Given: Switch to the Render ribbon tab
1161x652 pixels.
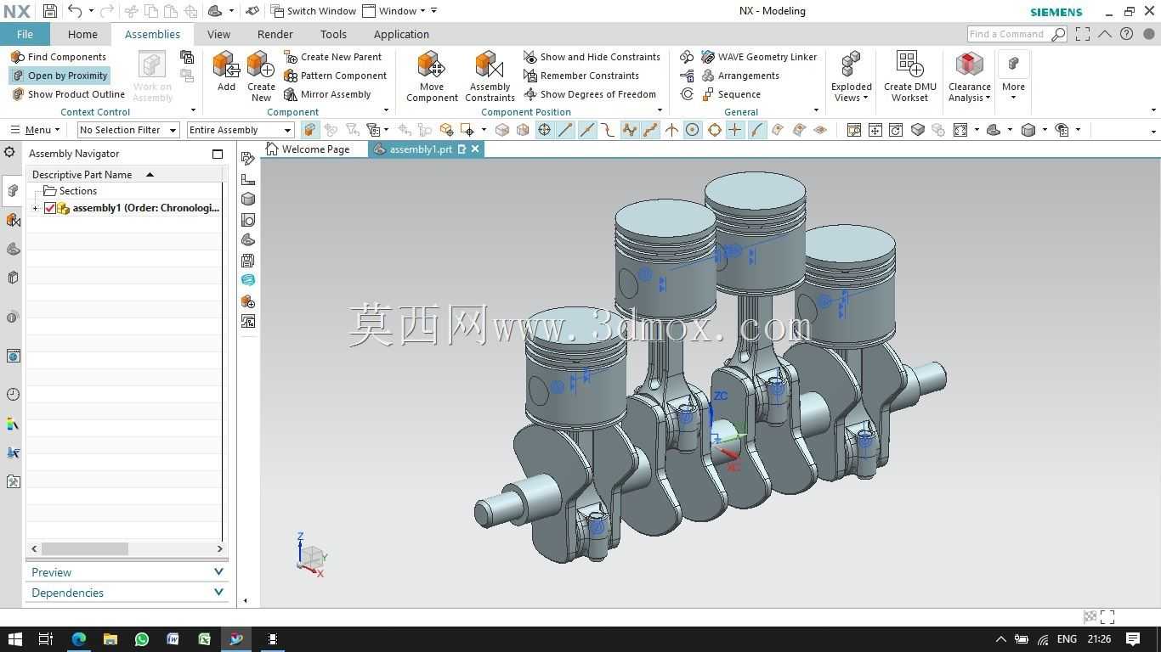Looking at the screenshot, I should pos(275,34).
